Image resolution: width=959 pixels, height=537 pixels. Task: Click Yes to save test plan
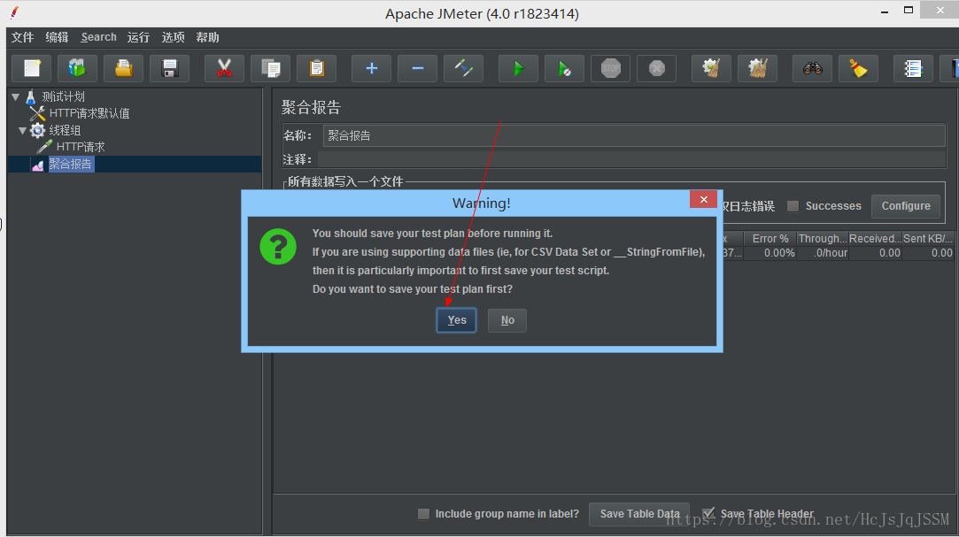(456, 320)
